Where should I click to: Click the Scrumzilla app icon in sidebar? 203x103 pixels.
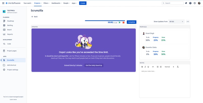(4, 60)
